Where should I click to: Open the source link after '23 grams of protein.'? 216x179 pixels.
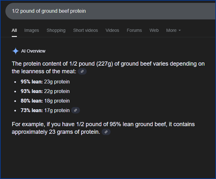point(106,132)
